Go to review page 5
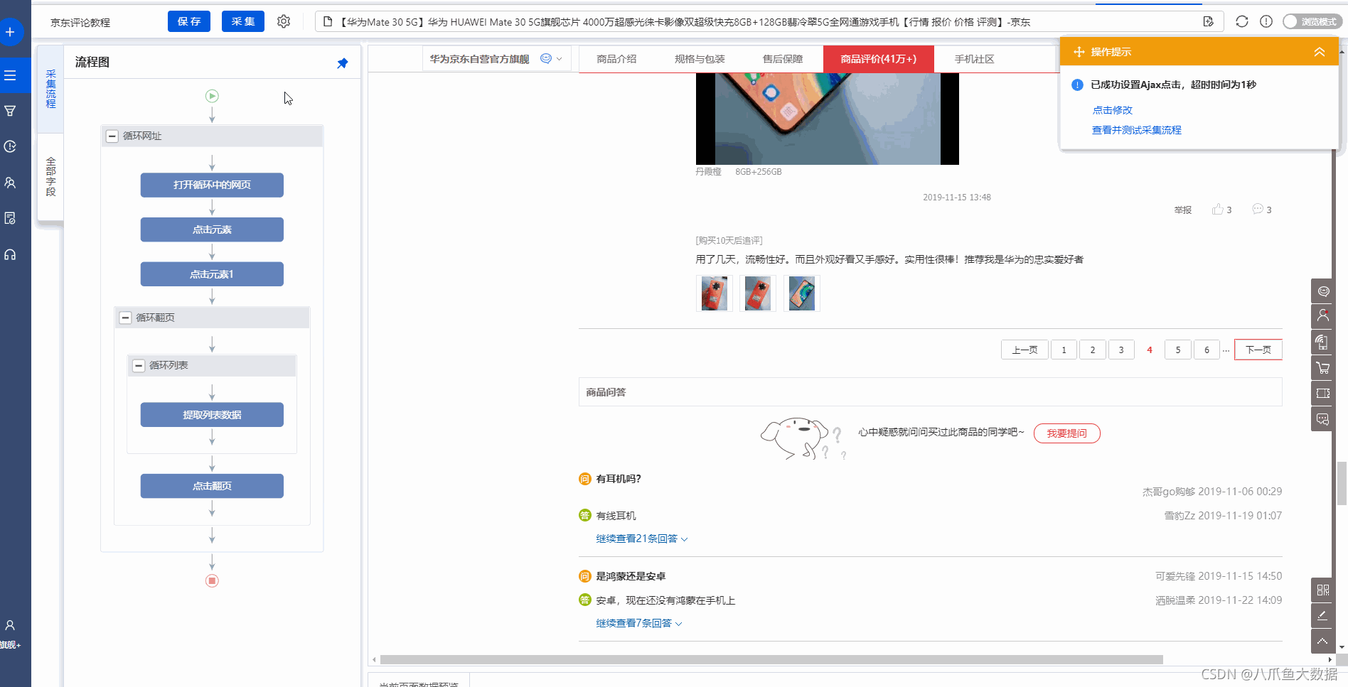Viewport: 1348px width, 687px height. point(1178,350)
